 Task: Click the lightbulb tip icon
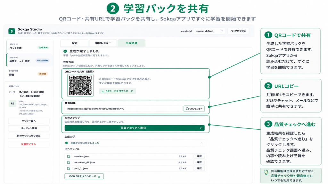[x=266, y=172]
